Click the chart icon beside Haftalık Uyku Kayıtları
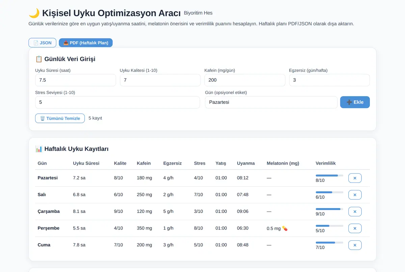Viewport: 405px width, 272px height. click(x=39, y=149)
